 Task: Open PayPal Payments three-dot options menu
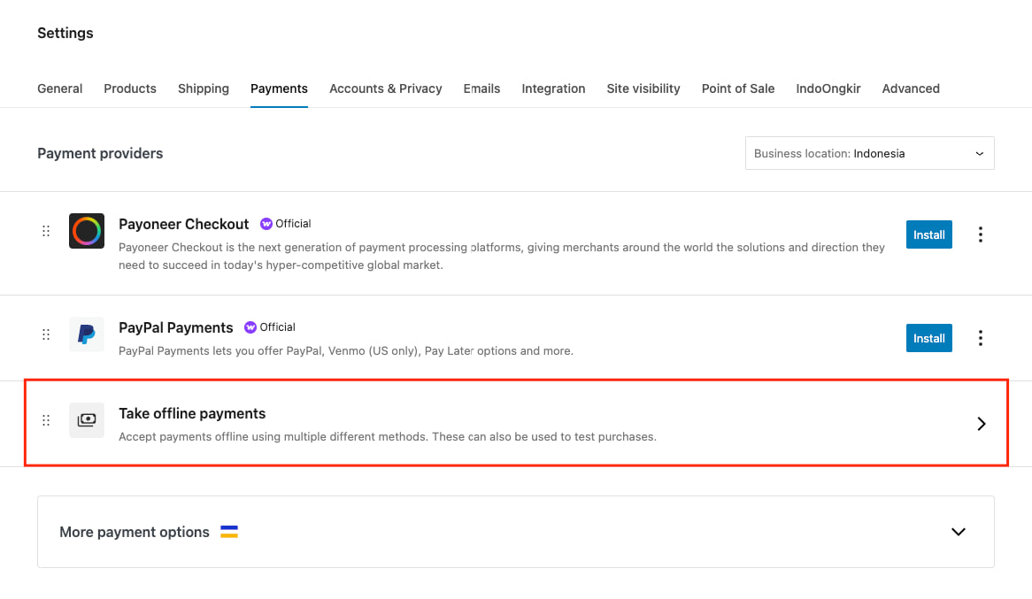pyautogui.click(x=980, y=338)
